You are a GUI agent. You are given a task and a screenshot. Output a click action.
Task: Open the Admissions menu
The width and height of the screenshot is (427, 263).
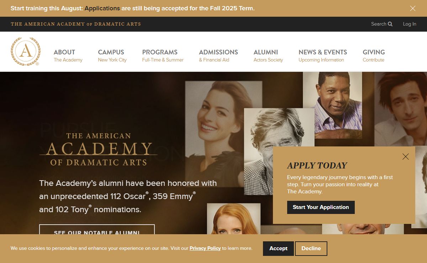[218, 55]
